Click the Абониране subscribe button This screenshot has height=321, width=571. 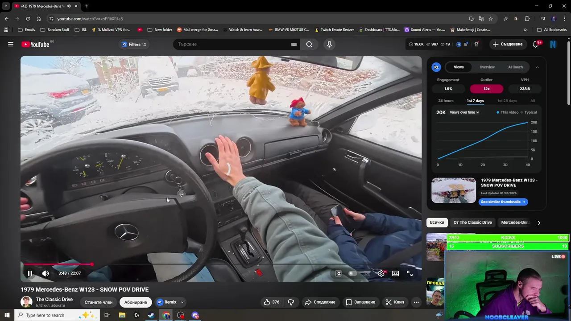point(136,302)
